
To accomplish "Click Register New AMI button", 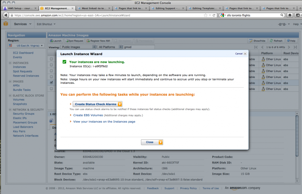I will pyautogui.click(x=98, y=41).
